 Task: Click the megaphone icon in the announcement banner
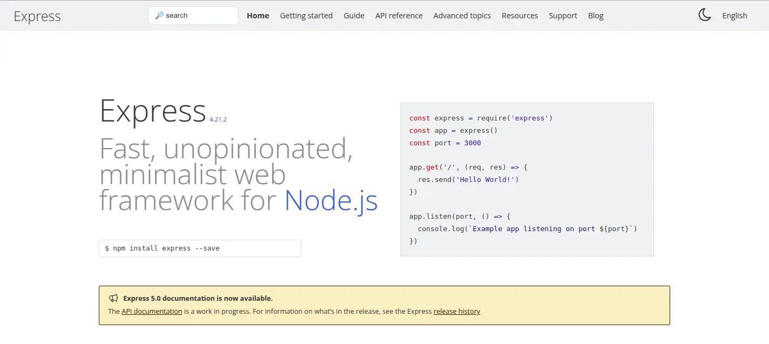pos(113,298)
